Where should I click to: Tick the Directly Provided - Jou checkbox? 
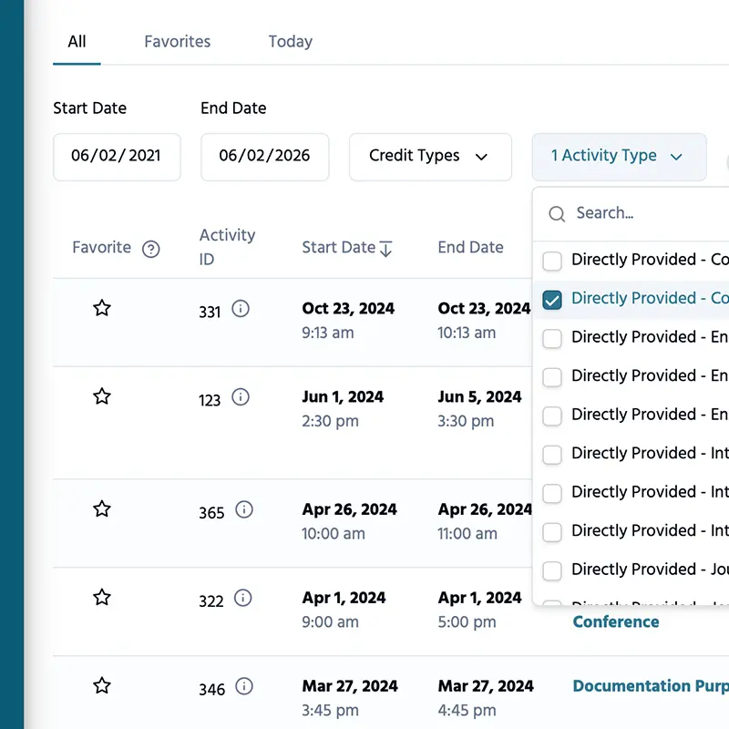click(x=552, y=570)
